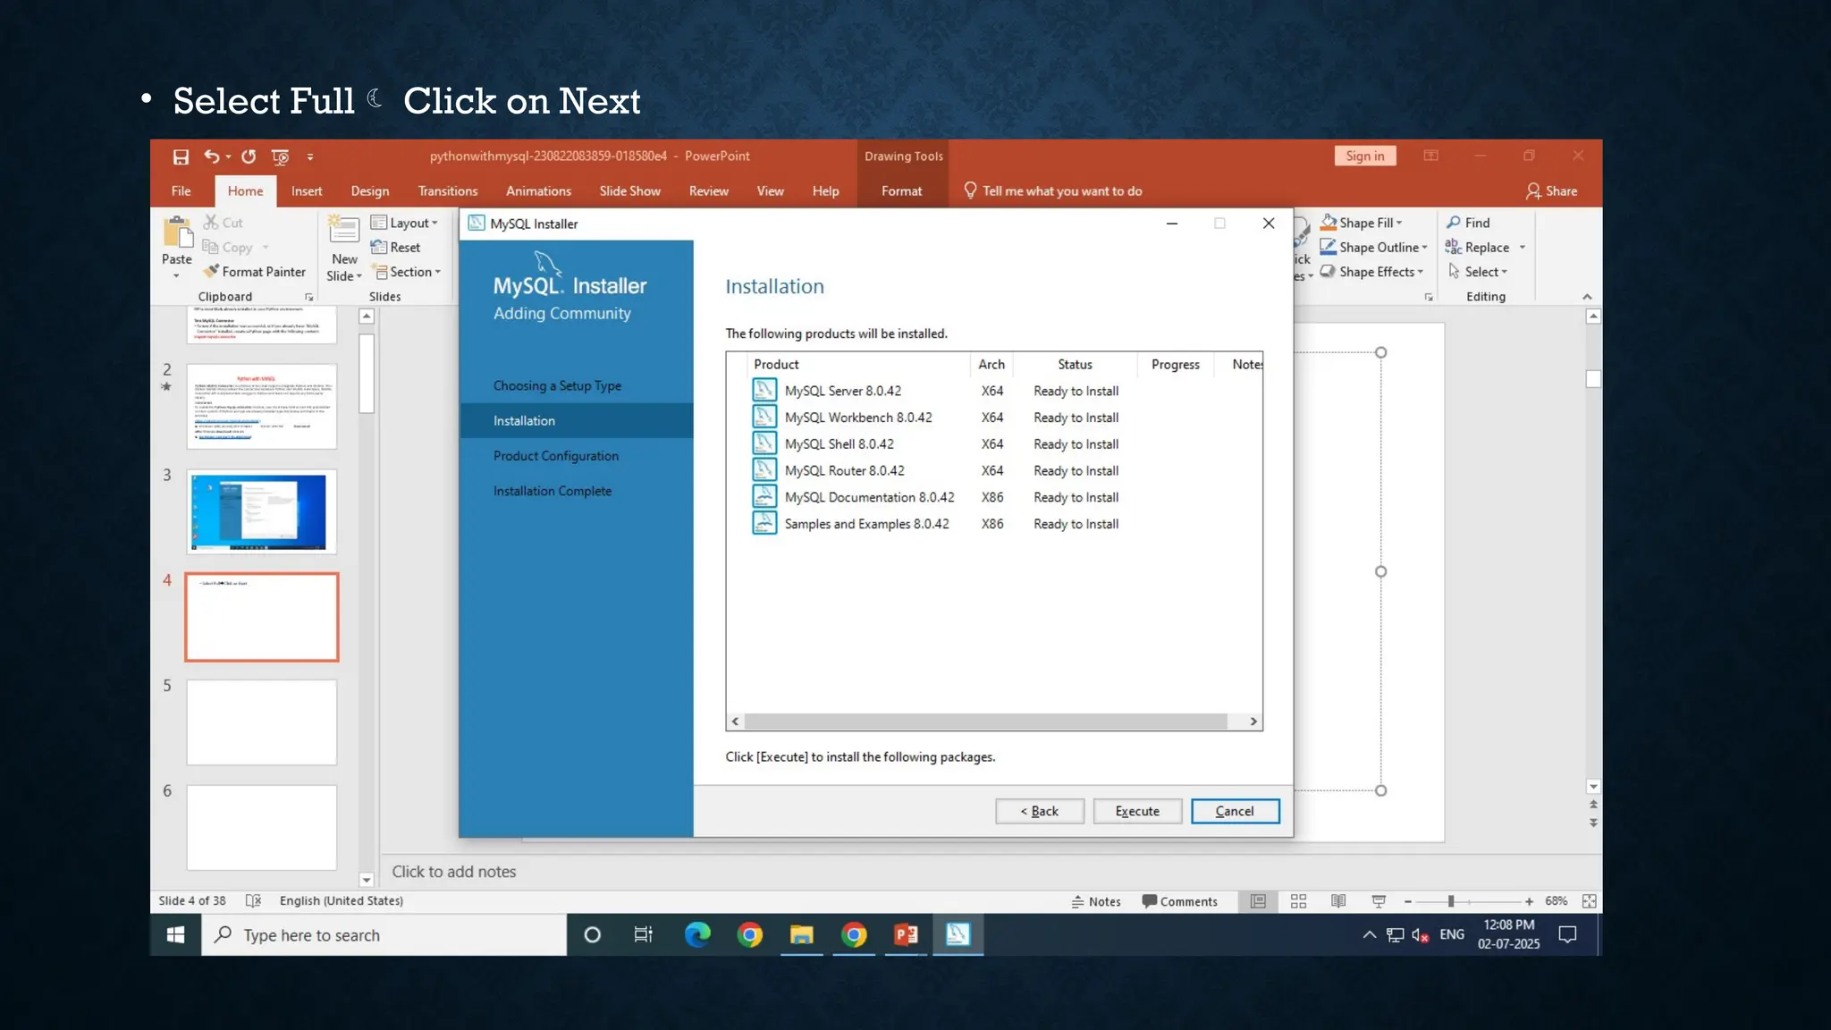Click the Paste clipboard icon
The height and width of the screenshot is (1030, 1831).
pyautogui.click(x=177, y=233)
